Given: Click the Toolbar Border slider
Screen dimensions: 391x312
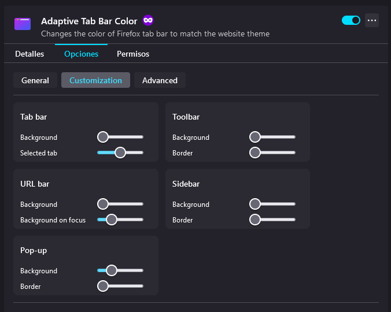Looking at the screenshot, I should pos(272,153).
